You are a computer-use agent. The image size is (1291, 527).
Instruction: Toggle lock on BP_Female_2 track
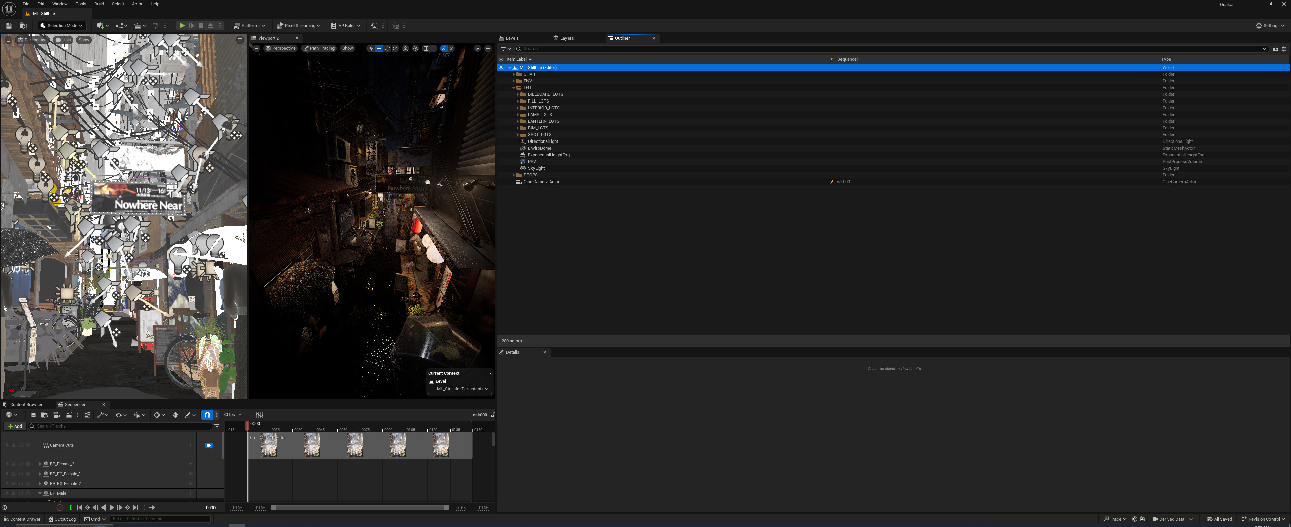(x=14, y=464)
